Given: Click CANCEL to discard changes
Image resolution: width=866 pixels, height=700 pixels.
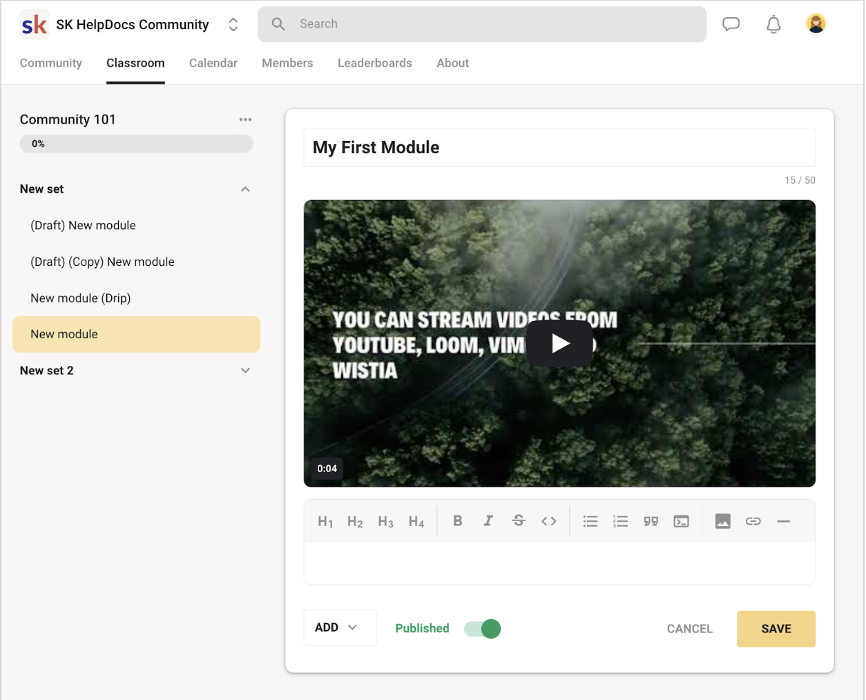Looking at the screenshot, I should [690, 629].
